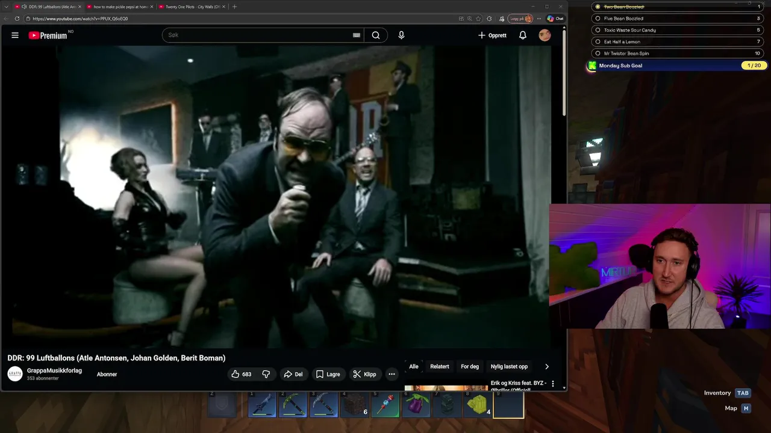This screenshot has width=771, height=433.
Task: Show more filter chips with right arrow
Action: pyautogui.click(x=547, y=366)
